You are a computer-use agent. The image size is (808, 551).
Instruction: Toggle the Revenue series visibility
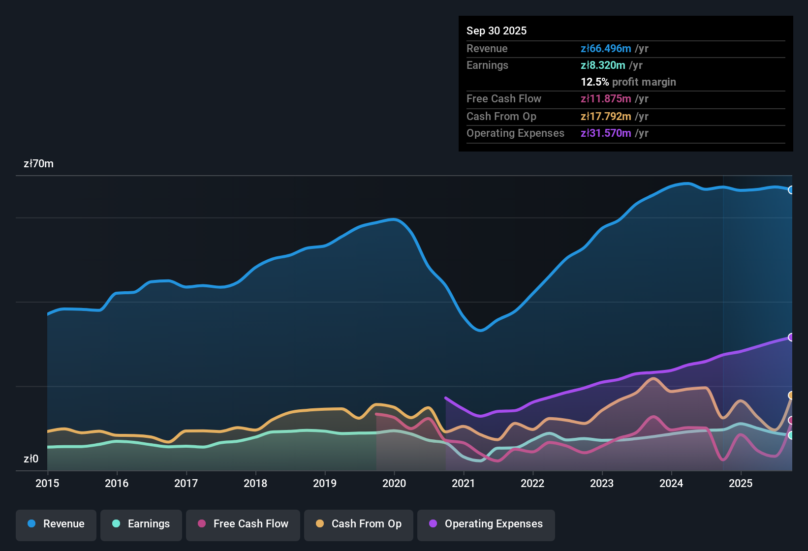tap(56, 524)
